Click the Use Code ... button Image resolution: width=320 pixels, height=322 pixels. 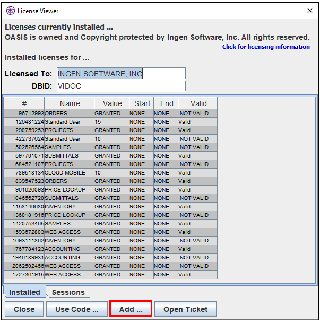pos(77,309)
